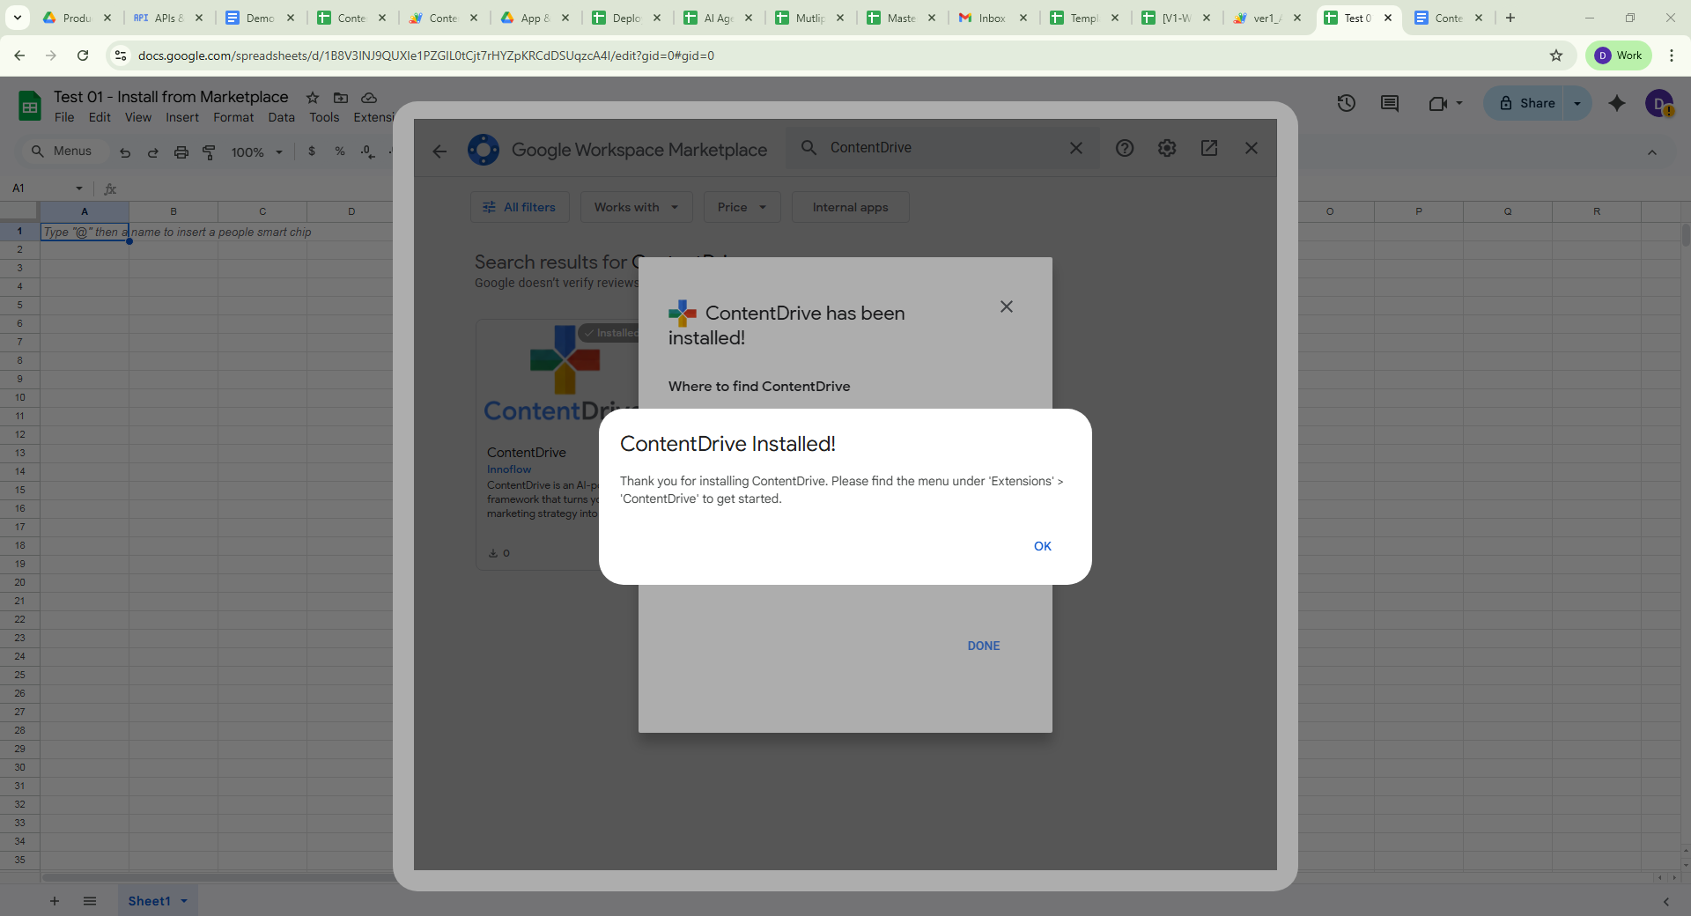Open the Chrome three-dot menu
Viewport: 1691px width, 916px height.
1672,55
